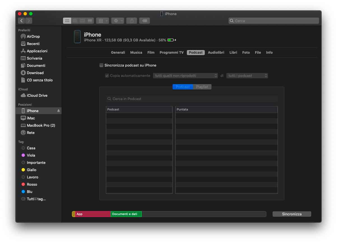The height and width of the screenshot is (243, 337).
Task: Switch to the Film tab
Action: [x=151, y=53]
